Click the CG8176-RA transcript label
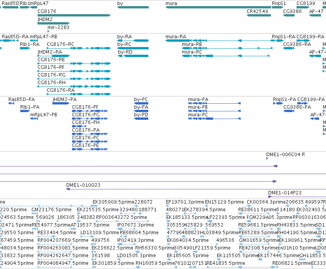Image resolution: width=326 pixels, height=269 pixels. (61, 90)
